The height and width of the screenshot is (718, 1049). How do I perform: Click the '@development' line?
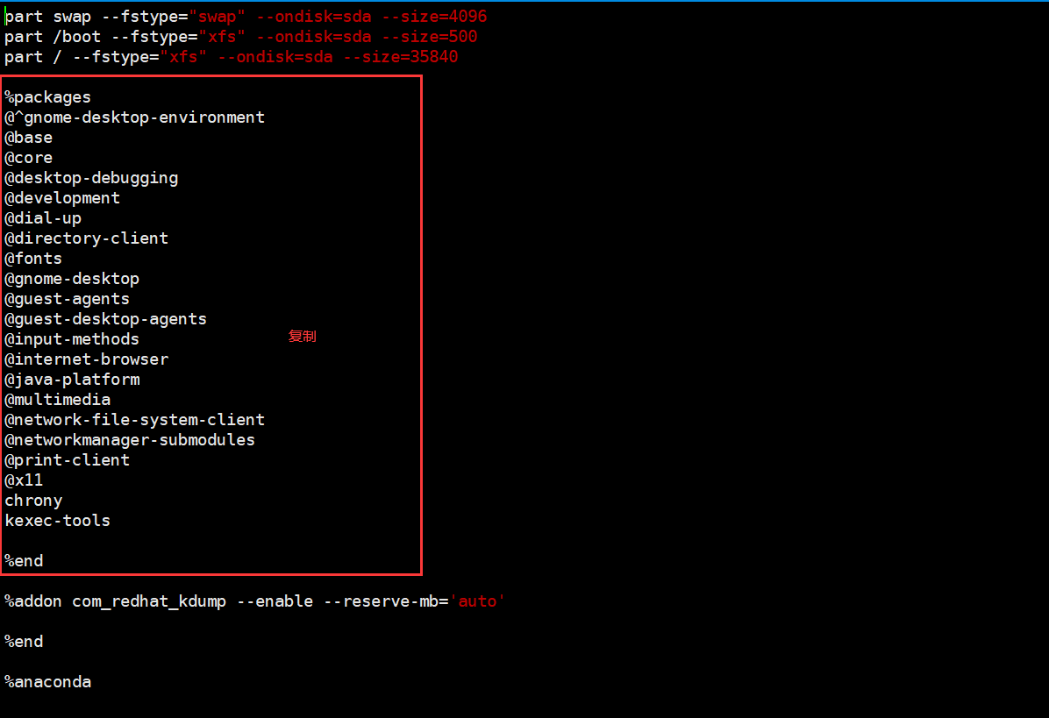pos(62,198)
